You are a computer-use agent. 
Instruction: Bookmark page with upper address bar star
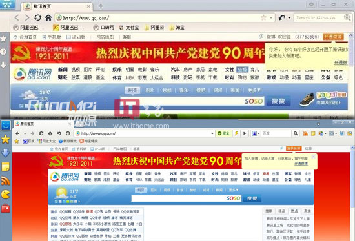click(263, 17)
